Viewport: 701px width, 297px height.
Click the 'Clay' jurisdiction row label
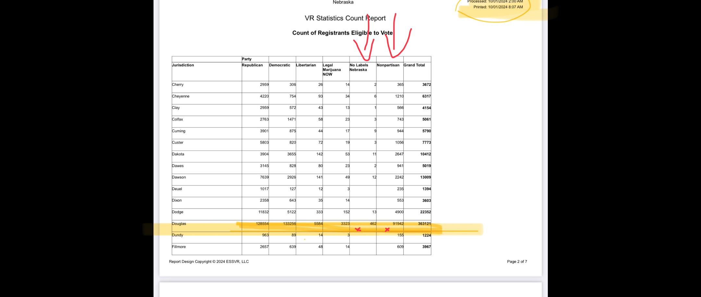click(176, 108)
